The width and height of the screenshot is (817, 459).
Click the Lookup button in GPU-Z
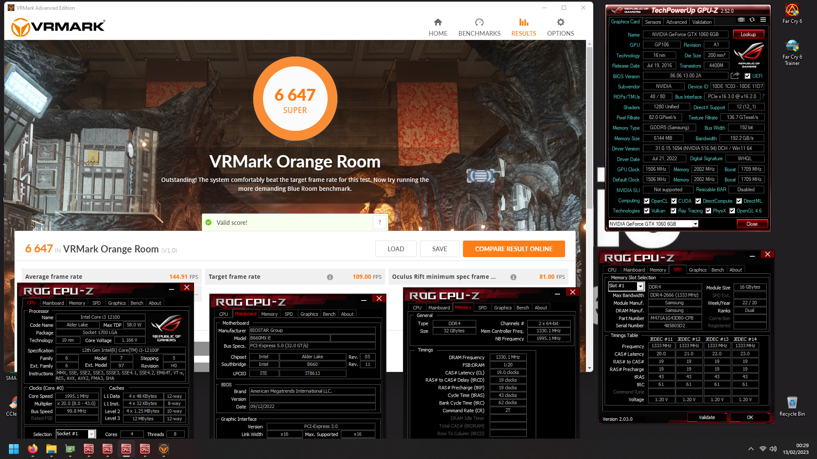pos(748,34)
